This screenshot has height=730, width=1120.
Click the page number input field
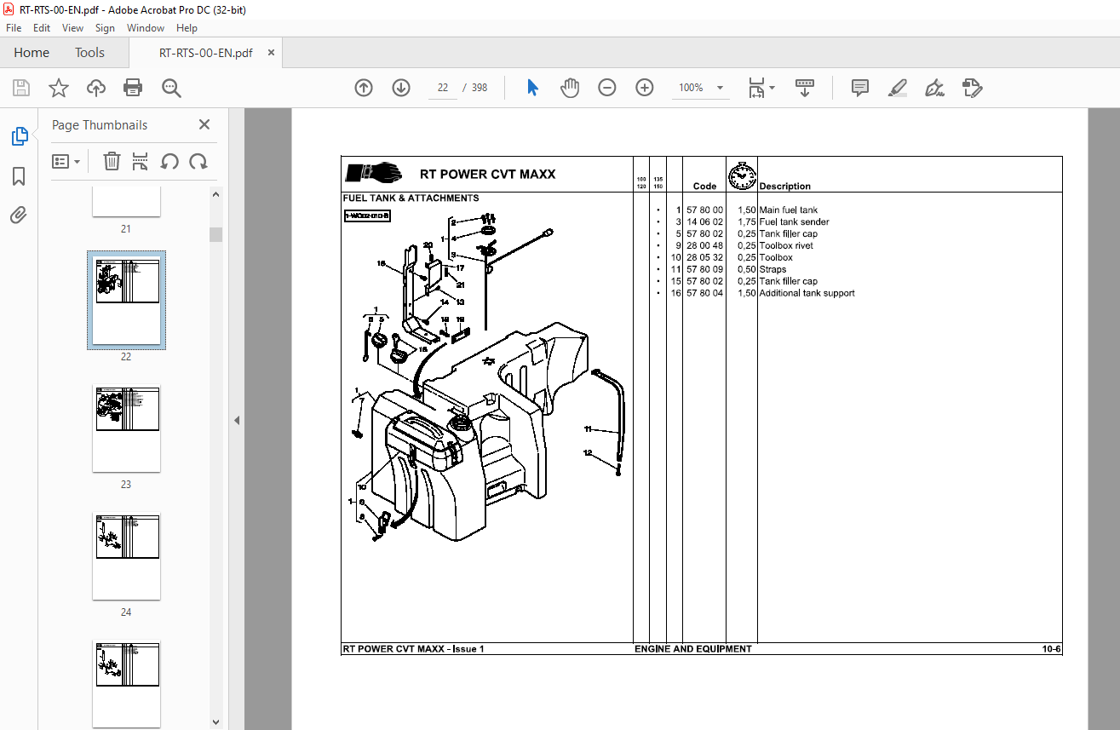tap(443, 88)
